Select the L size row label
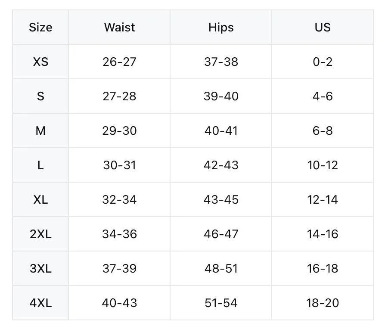Viewport: 385px width, 329px height. (x=40, y=165)
